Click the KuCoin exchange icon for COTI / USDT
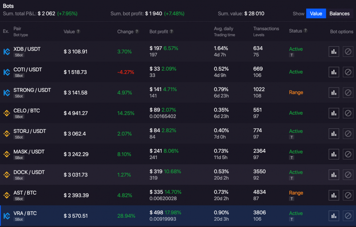 pos(7,72)
